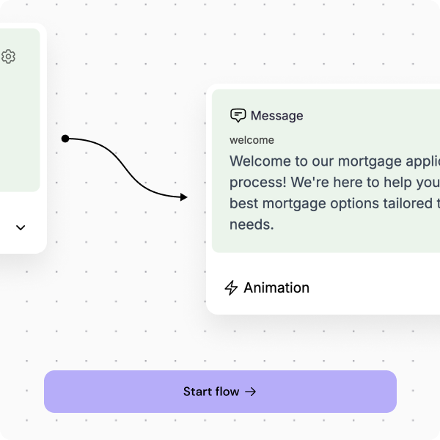Click the "Start flow" text label
This screenshot has width=440, height=440.
[211, 392]
